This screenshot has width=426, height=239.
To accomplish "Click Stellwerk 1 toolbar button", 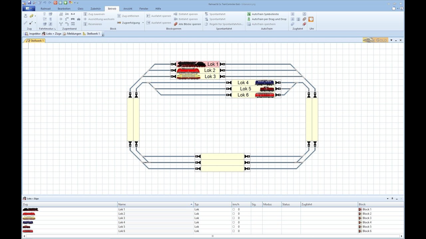I will point(91,34).
